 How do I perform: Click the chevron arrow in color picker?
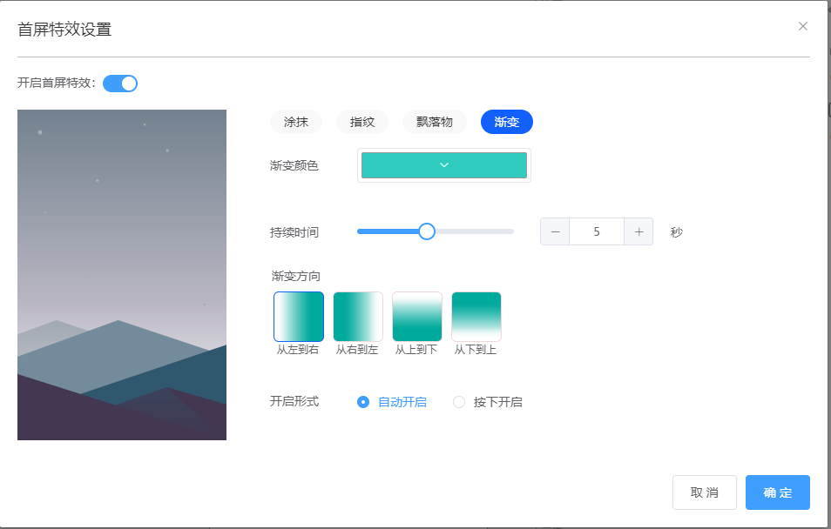tap(443, 165)
